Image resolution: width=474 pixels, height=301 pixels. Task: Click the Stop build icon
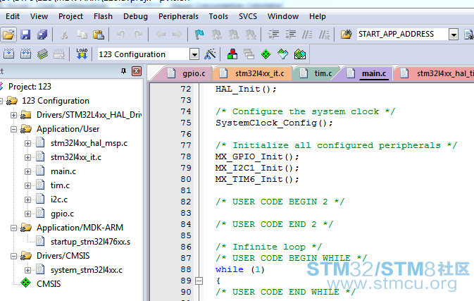pyautogui.click(x=59, y=54)
